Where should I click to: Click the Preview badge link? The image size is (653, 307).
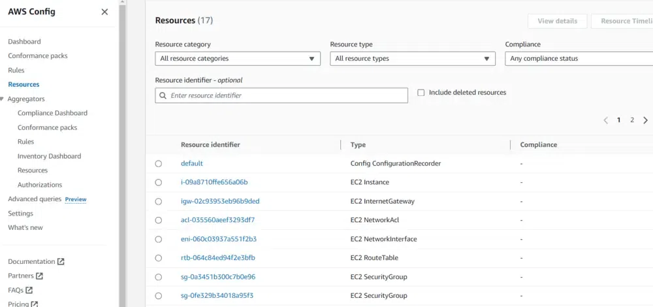(x=76, y=199)
